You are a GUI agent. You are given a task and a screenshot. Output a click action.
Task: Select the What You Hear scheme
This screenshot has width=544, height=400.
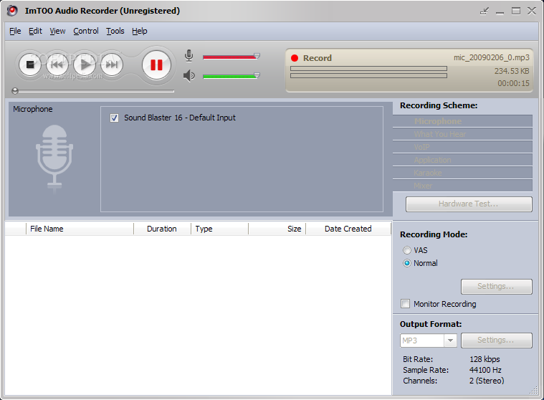462,134
